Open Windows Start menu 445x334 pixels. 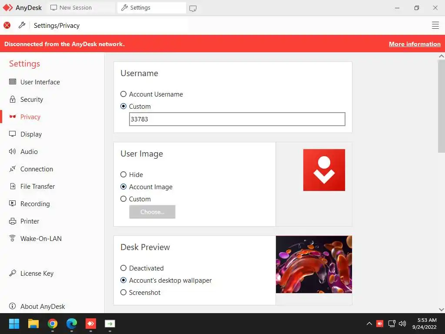point(14,324)
